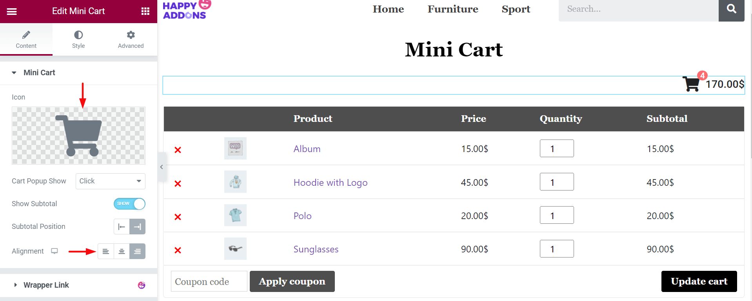752x301 pixels.
Task: Click the Polo quantity field
Action: pos(557,215)
